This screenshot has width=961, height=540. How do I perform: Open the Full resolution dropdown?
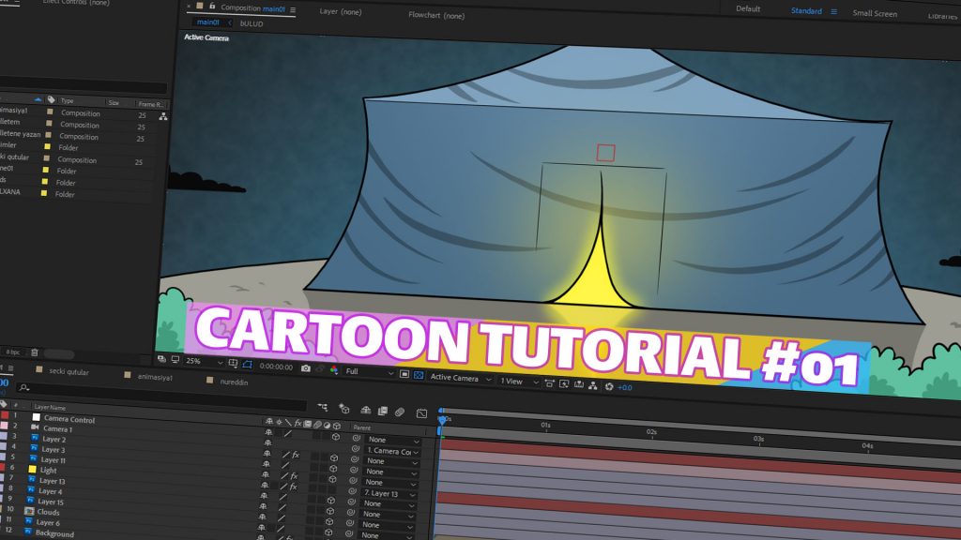pos(370,371)
